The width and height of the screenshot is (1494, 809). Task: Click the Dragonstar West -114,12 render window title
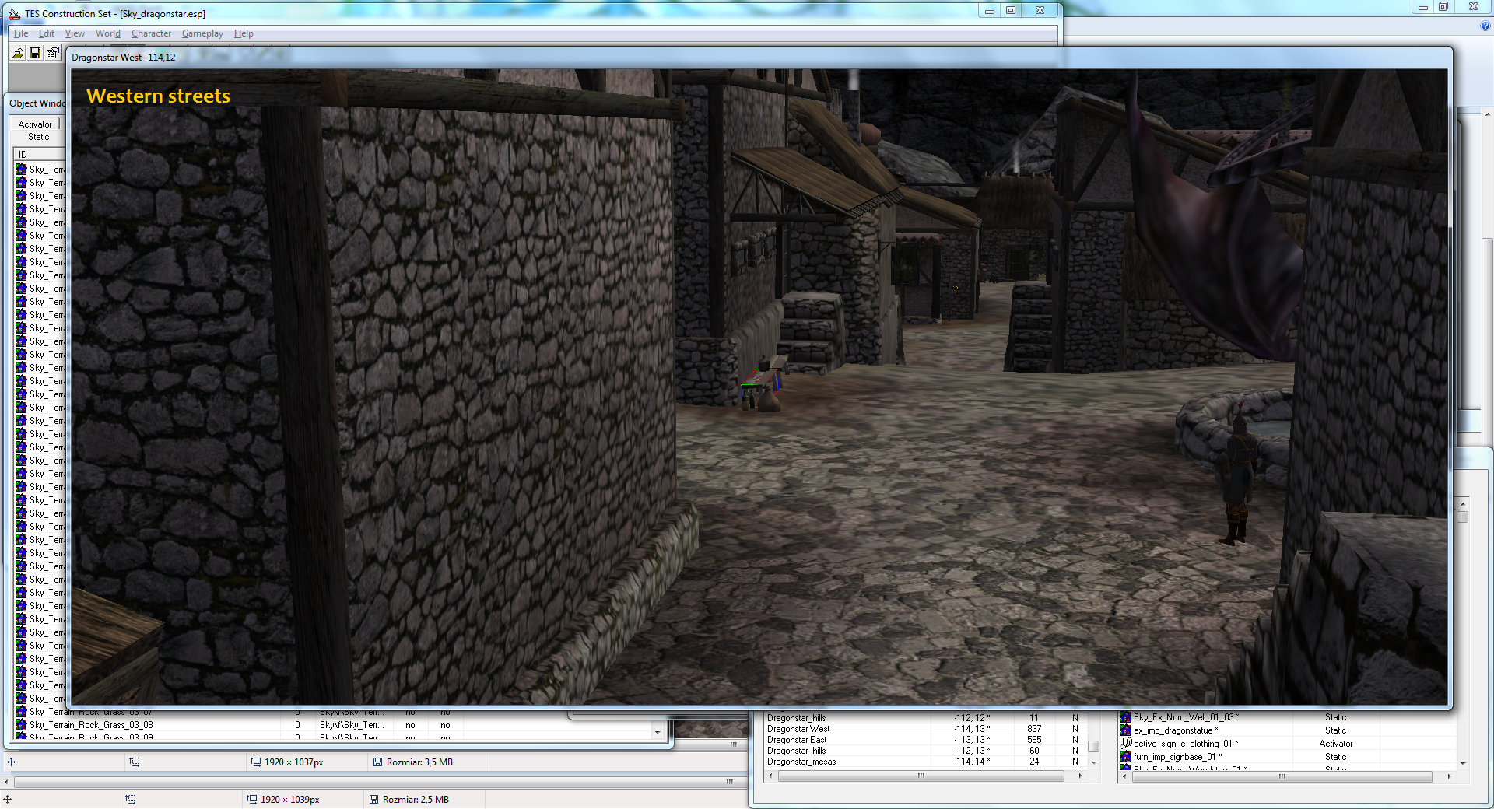coord(124,58)
